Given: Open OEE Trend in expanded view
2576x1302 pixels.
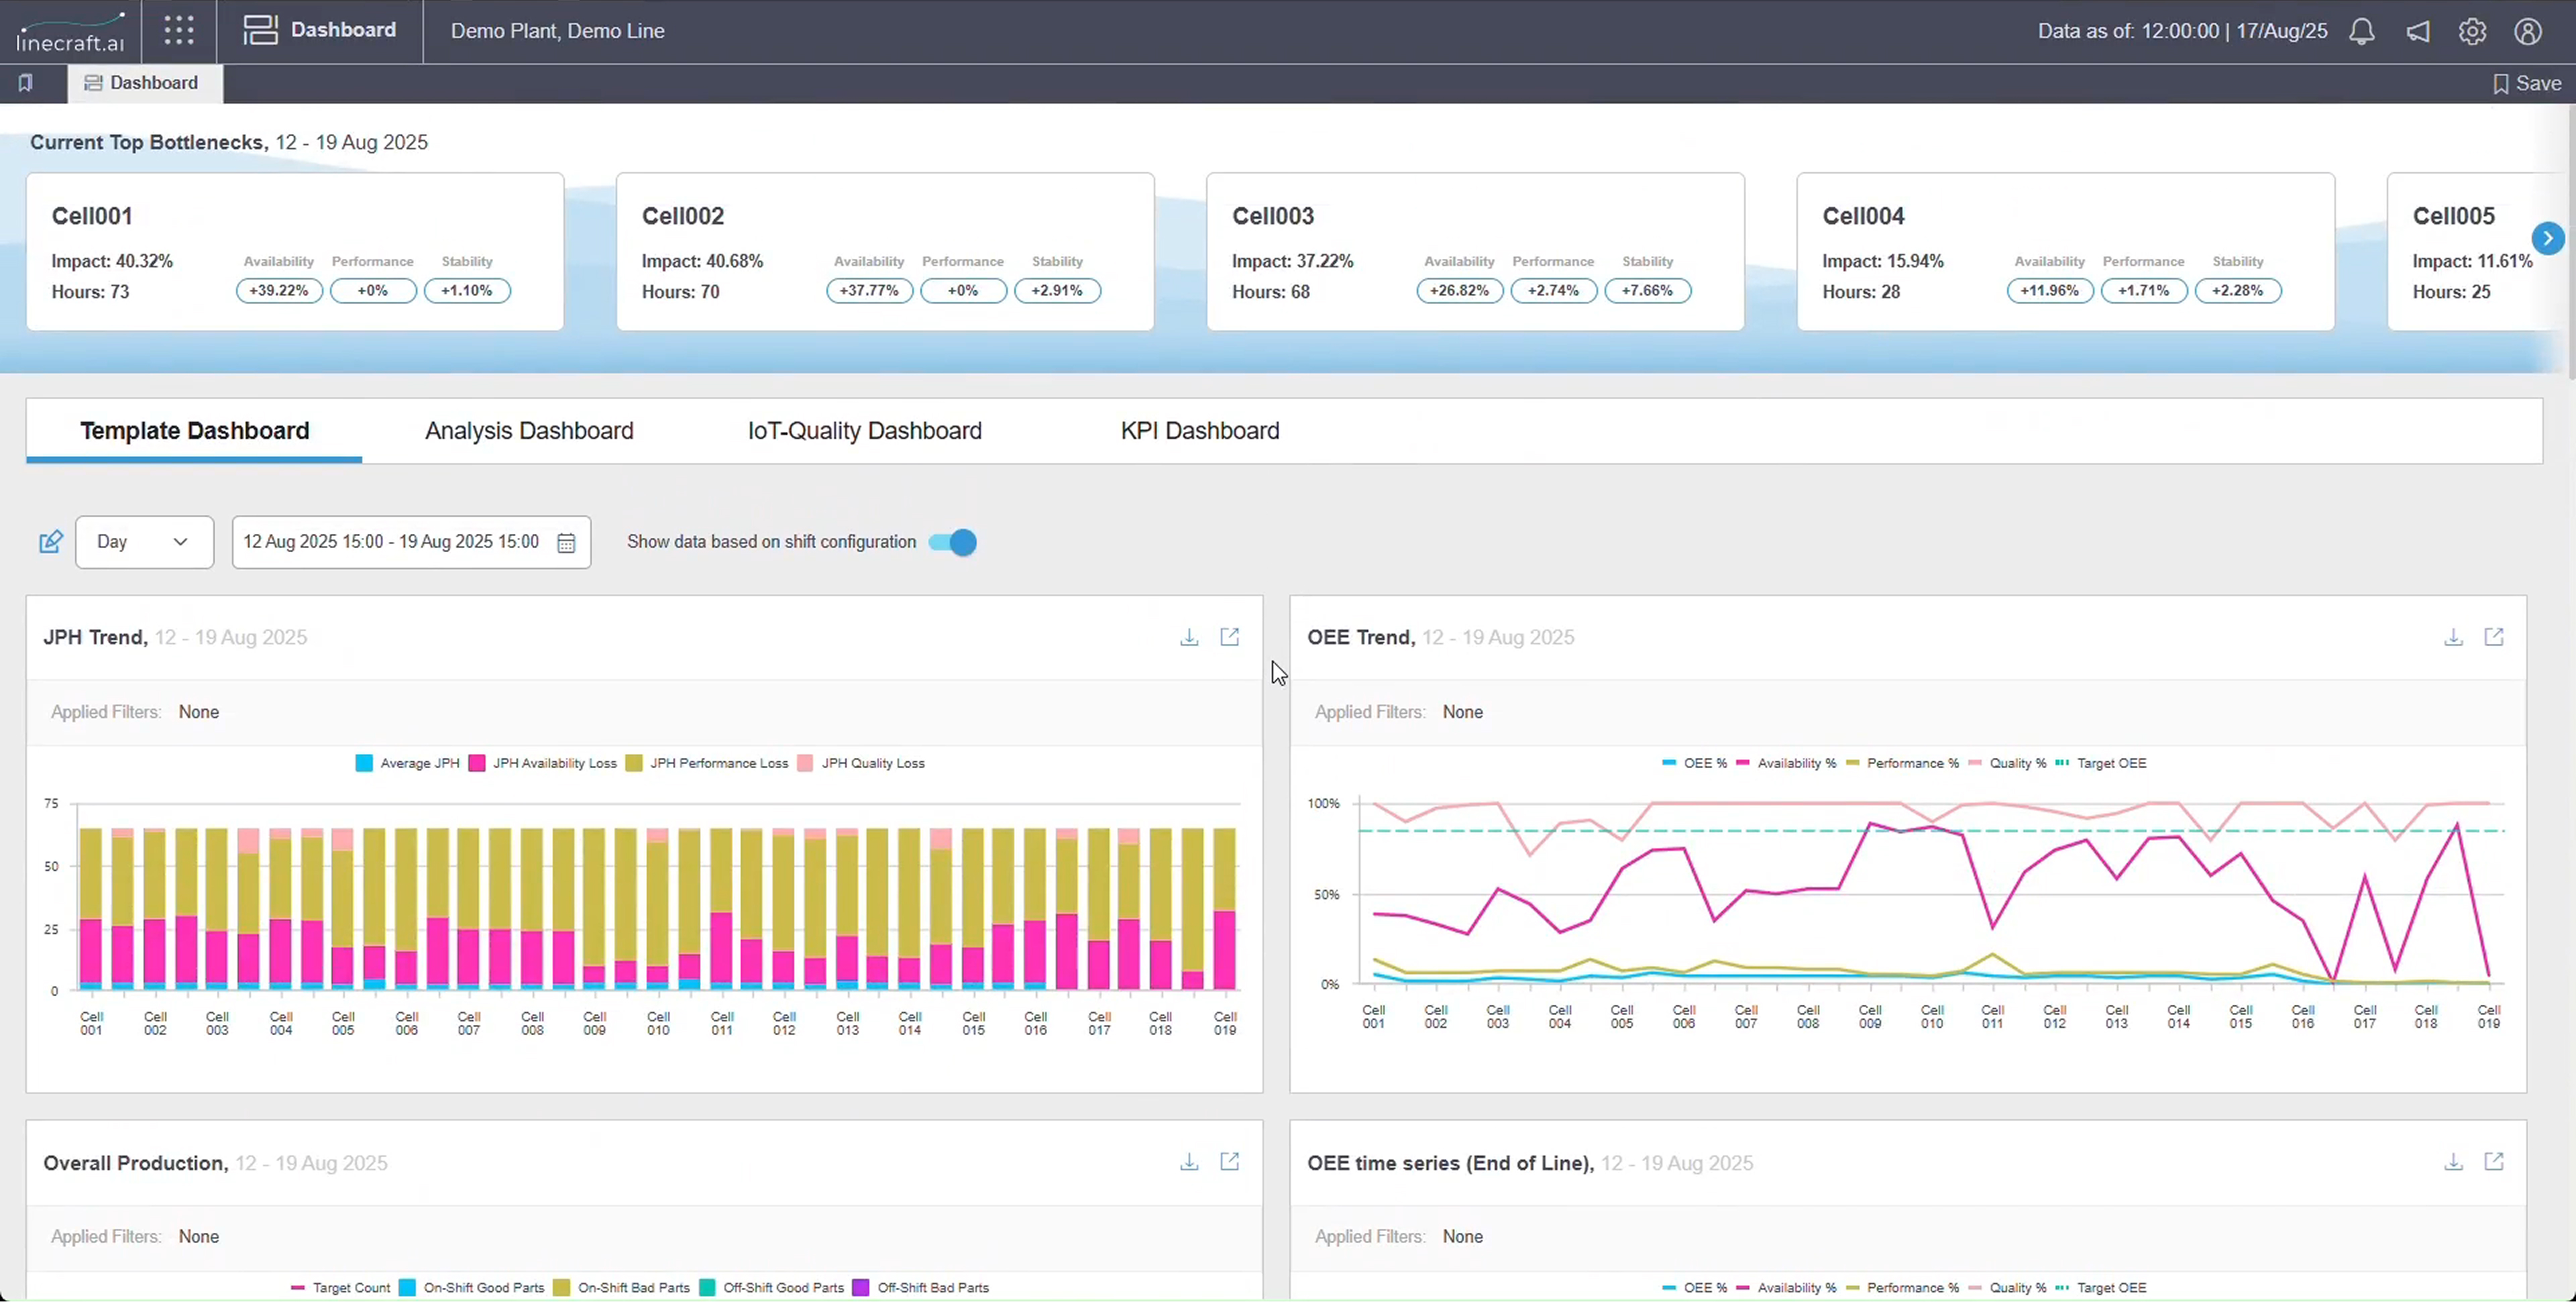Looking at the screenshot, I should point(2494,637).
